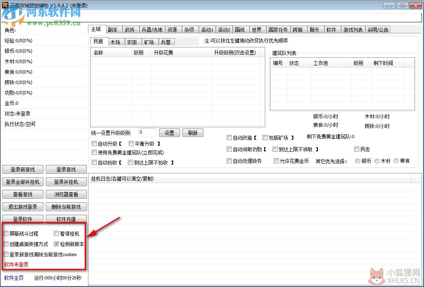
Task: Click the 软件充值 button
Action: pyautogui.click(x=66, y=219)
